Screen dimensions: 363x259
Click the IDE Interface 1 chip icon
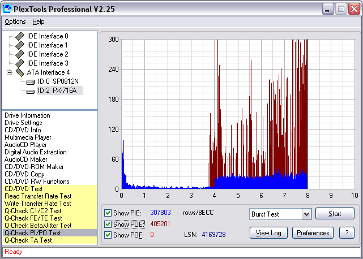tap(20, 45)
